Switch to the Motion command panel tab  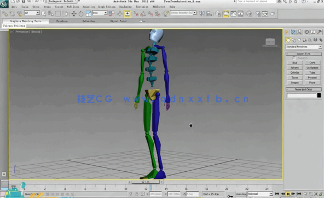click(x=306, y=32)
